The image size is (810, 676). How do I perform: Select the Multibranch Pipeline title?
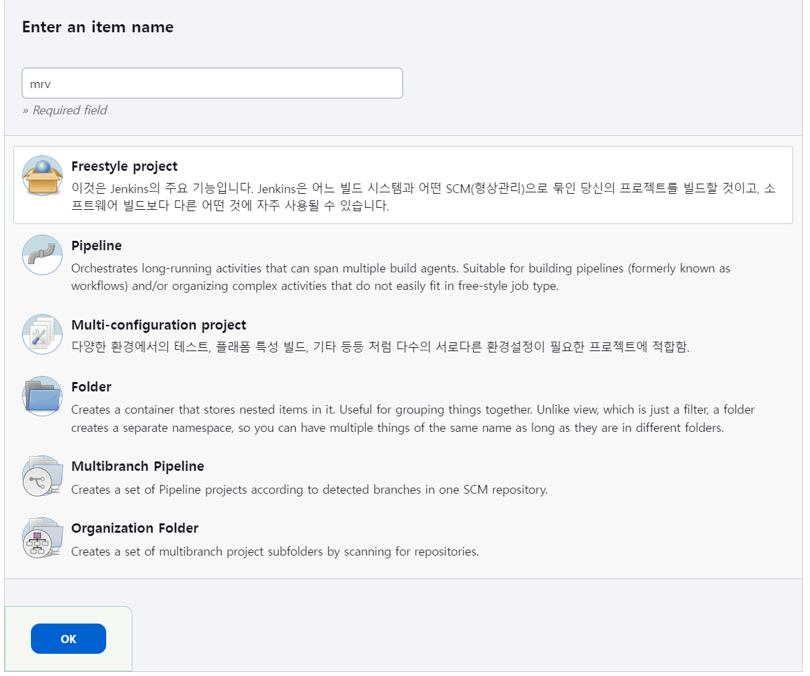[x=138, y=466]
